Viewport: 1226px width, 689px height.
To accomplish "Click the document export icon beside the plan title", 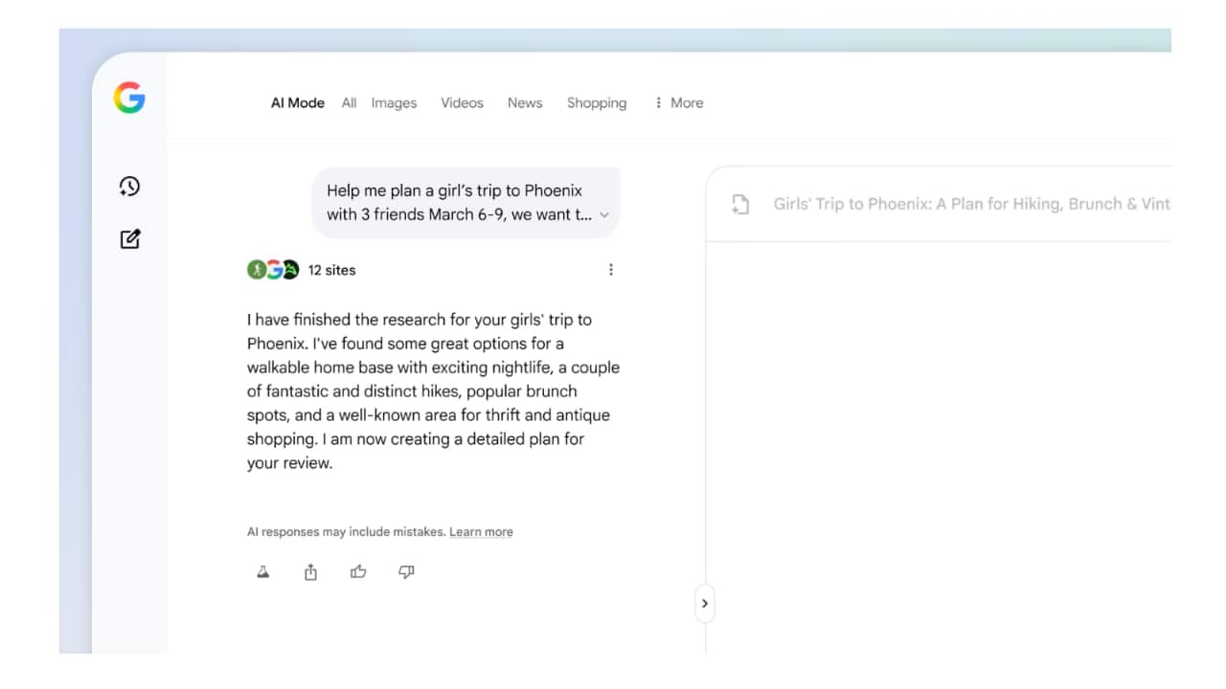I will tap(738, 204).
